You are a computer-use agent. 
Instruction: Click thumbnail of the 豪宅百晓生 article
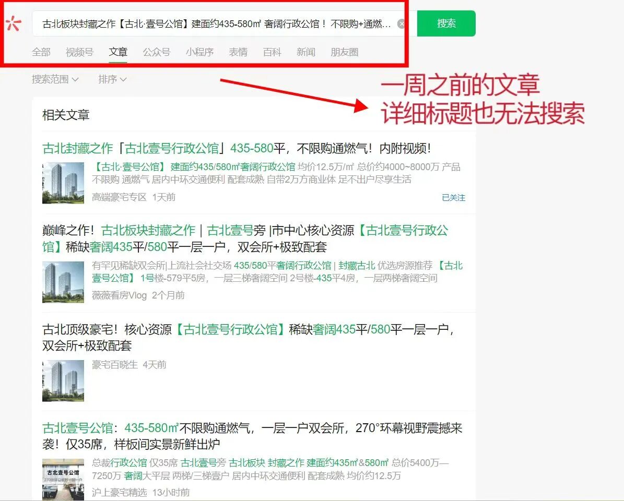point(63,380)
